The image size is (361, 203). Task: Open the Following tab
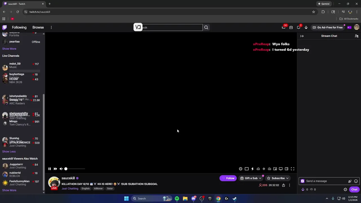(x=19, y=27)
